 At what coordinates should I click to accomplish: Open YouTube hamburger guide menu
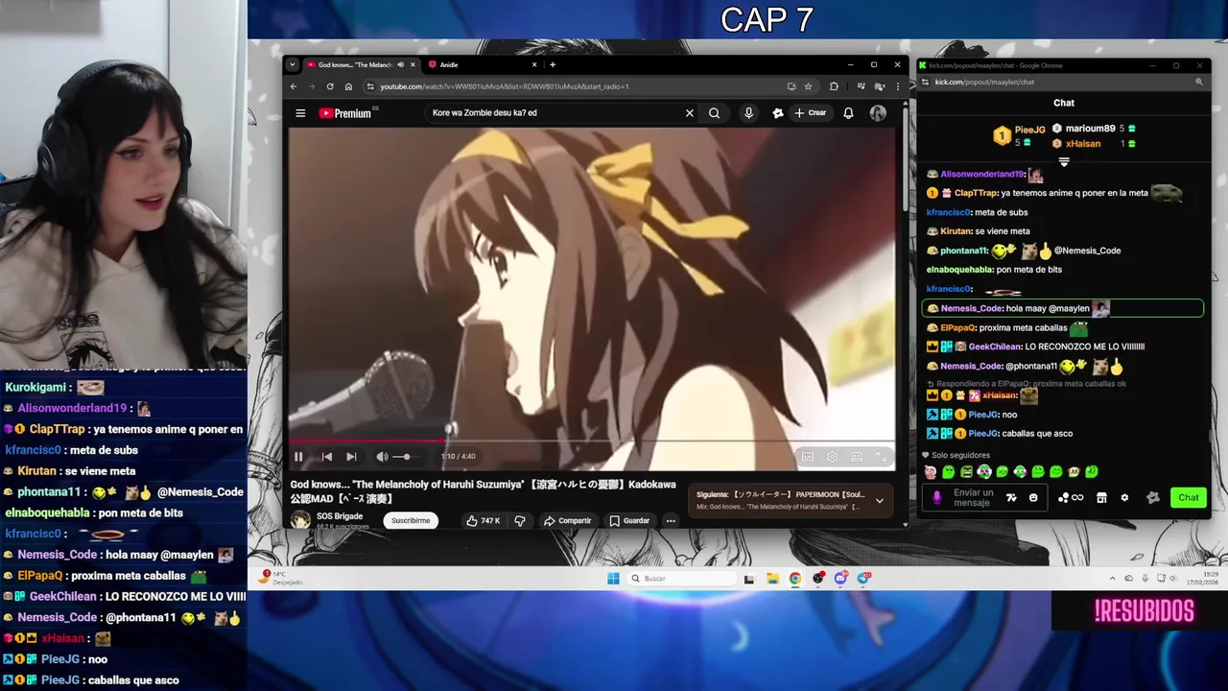click(x=300, y=113)
